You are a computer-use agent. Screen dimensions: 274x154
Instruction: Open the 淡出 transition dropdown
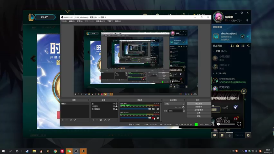point(174,104)
